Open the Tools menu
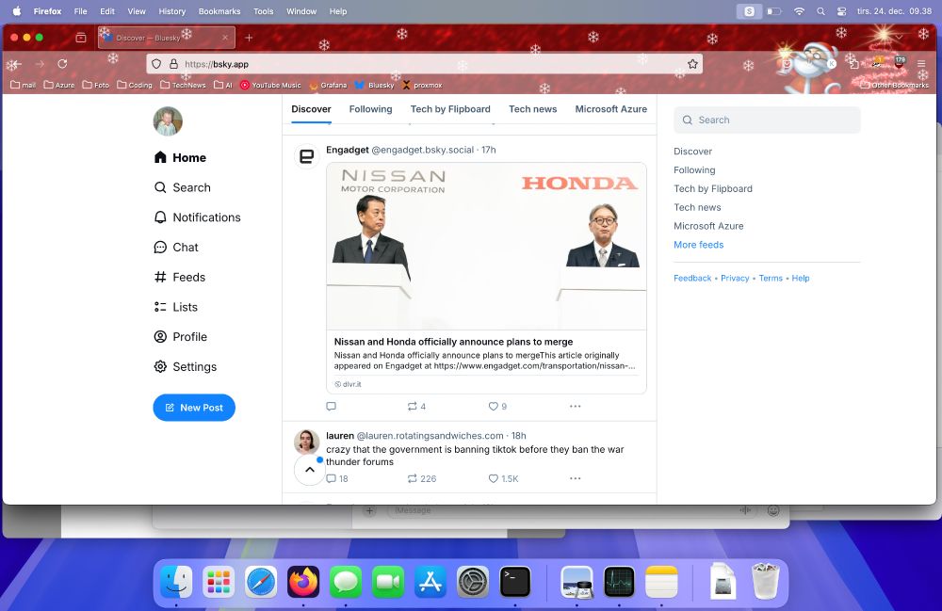 click(x=263, y=11)
